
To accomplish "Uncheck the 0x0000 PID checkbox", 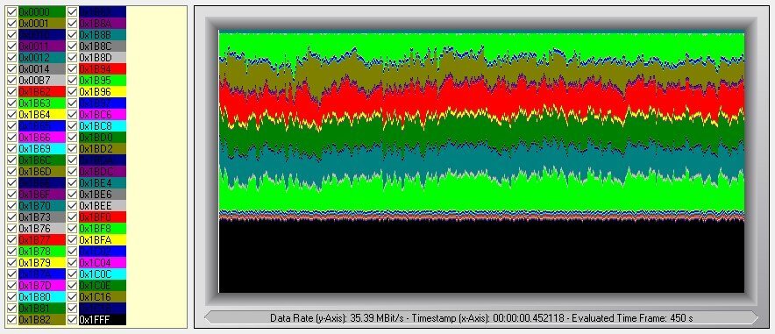I will [x=12, y=12].
